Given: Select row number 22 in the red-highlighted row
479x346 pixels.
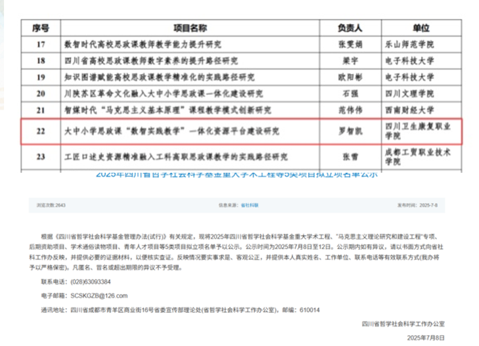Looking at the screenshot, I should 40,132.
